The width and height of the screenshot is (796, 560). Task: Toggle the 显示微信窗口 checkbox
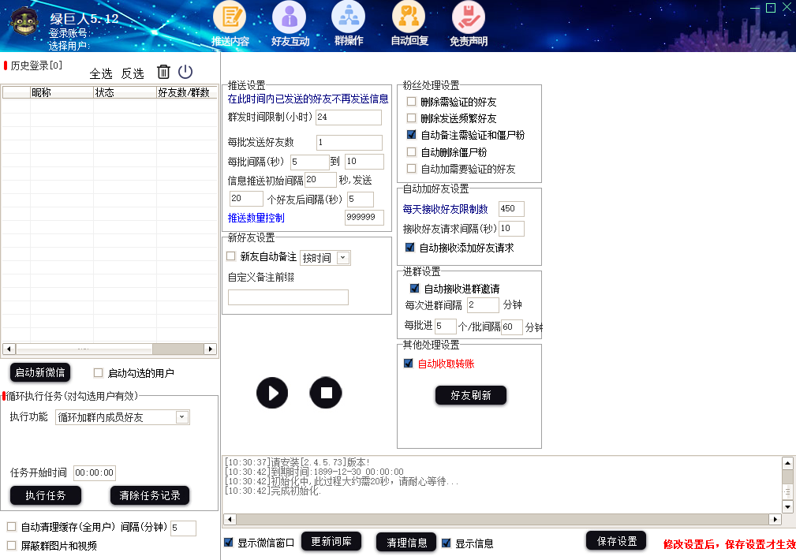(229, 542)
